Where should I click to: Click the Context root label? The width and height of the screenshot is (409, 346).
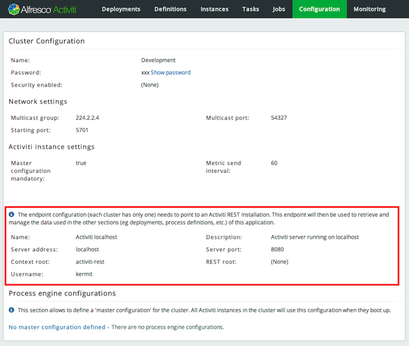[30, 262]
